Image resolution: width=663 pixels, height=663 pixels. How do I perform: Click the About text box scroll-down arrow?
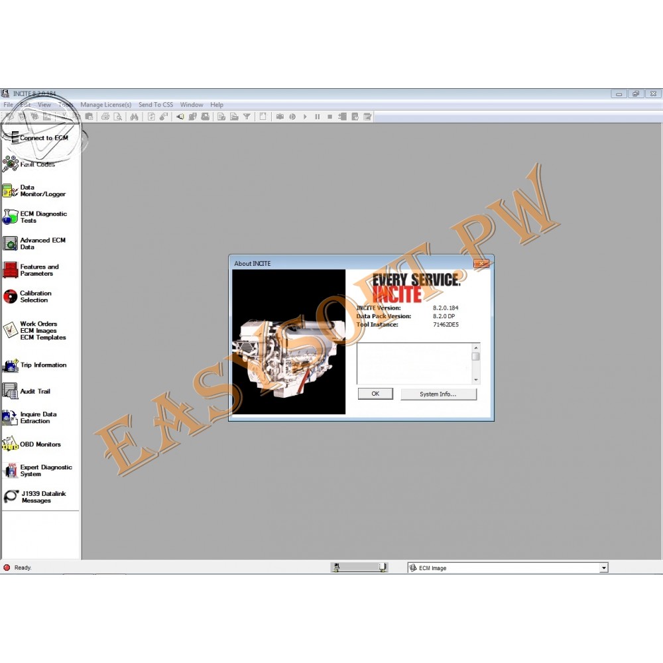point(476,380)
